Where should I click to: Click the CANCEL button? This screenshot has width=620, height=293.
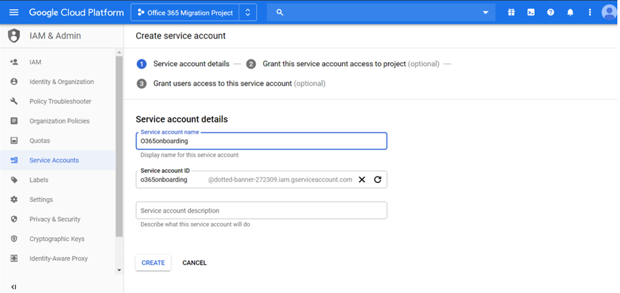click(195, 263)
